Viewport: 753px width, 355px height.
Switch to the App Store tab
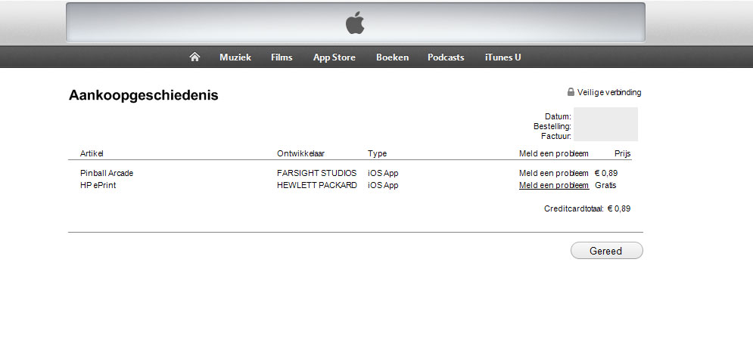[334, 57]
